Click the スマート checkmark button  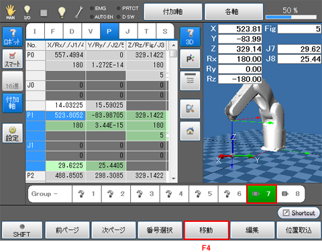pyautogui.click(x=13, y=59)
